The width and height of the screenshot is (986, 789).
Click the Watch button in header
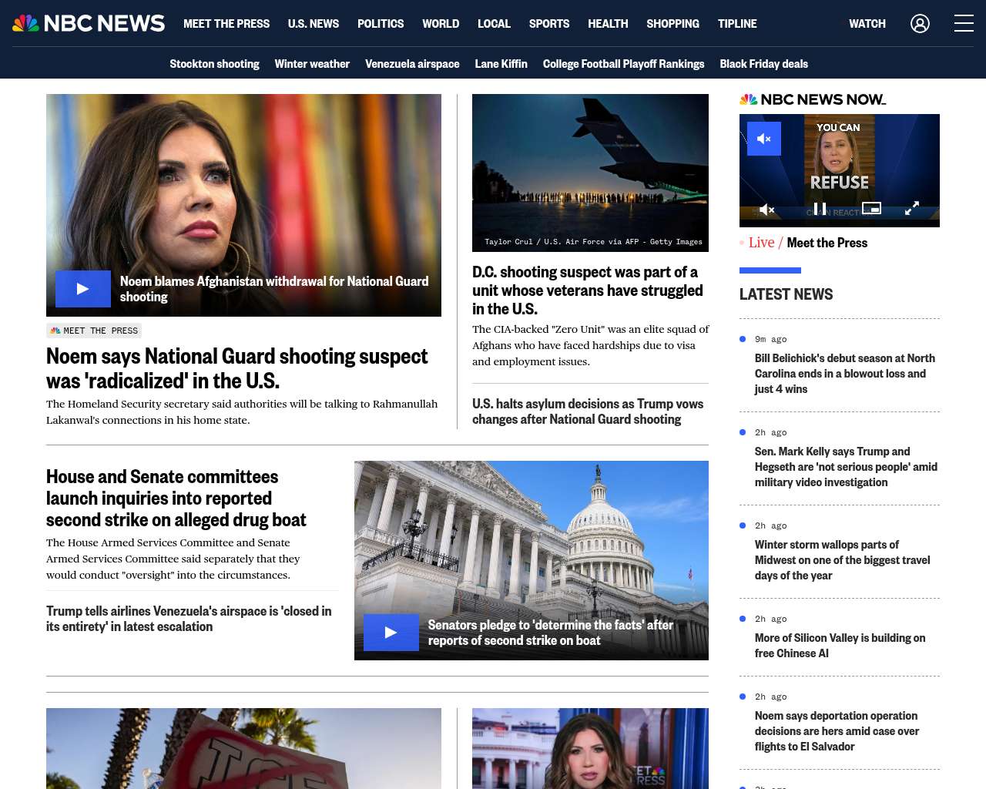coord(867,24)
